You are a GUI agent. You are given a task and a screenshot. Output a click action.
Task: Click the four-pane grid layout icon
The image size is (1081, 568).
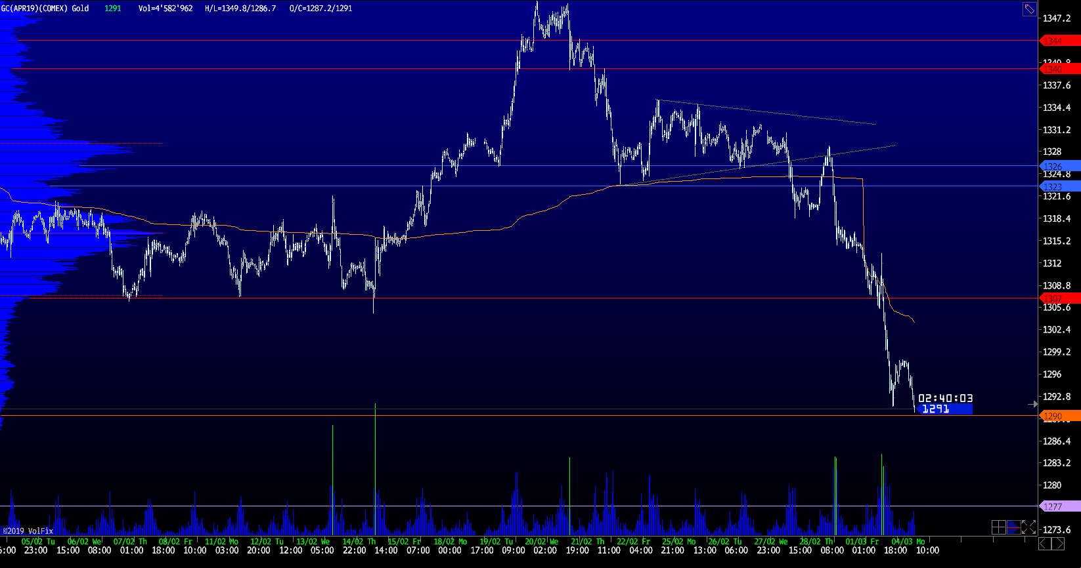[998, 527]
